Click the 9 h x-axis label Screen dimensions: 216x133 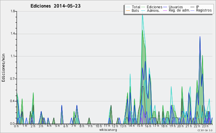tap(90, 126)
